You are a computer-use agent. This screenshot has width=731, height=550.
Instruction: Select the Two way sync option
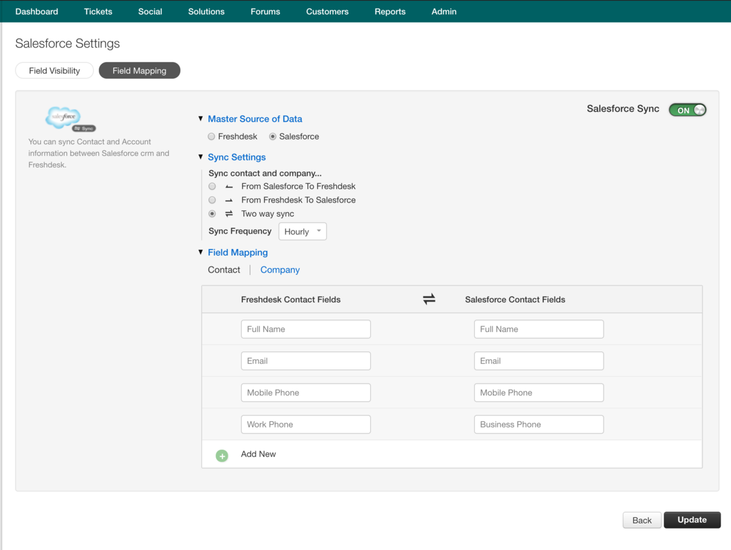pyautogui.click(x=212, y=214)
